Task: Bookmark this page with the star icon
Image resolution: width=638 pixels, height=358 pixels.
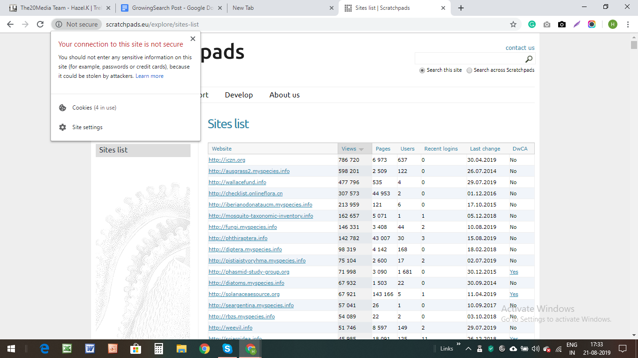Action: pyautogui.click(x=513, y=24)
